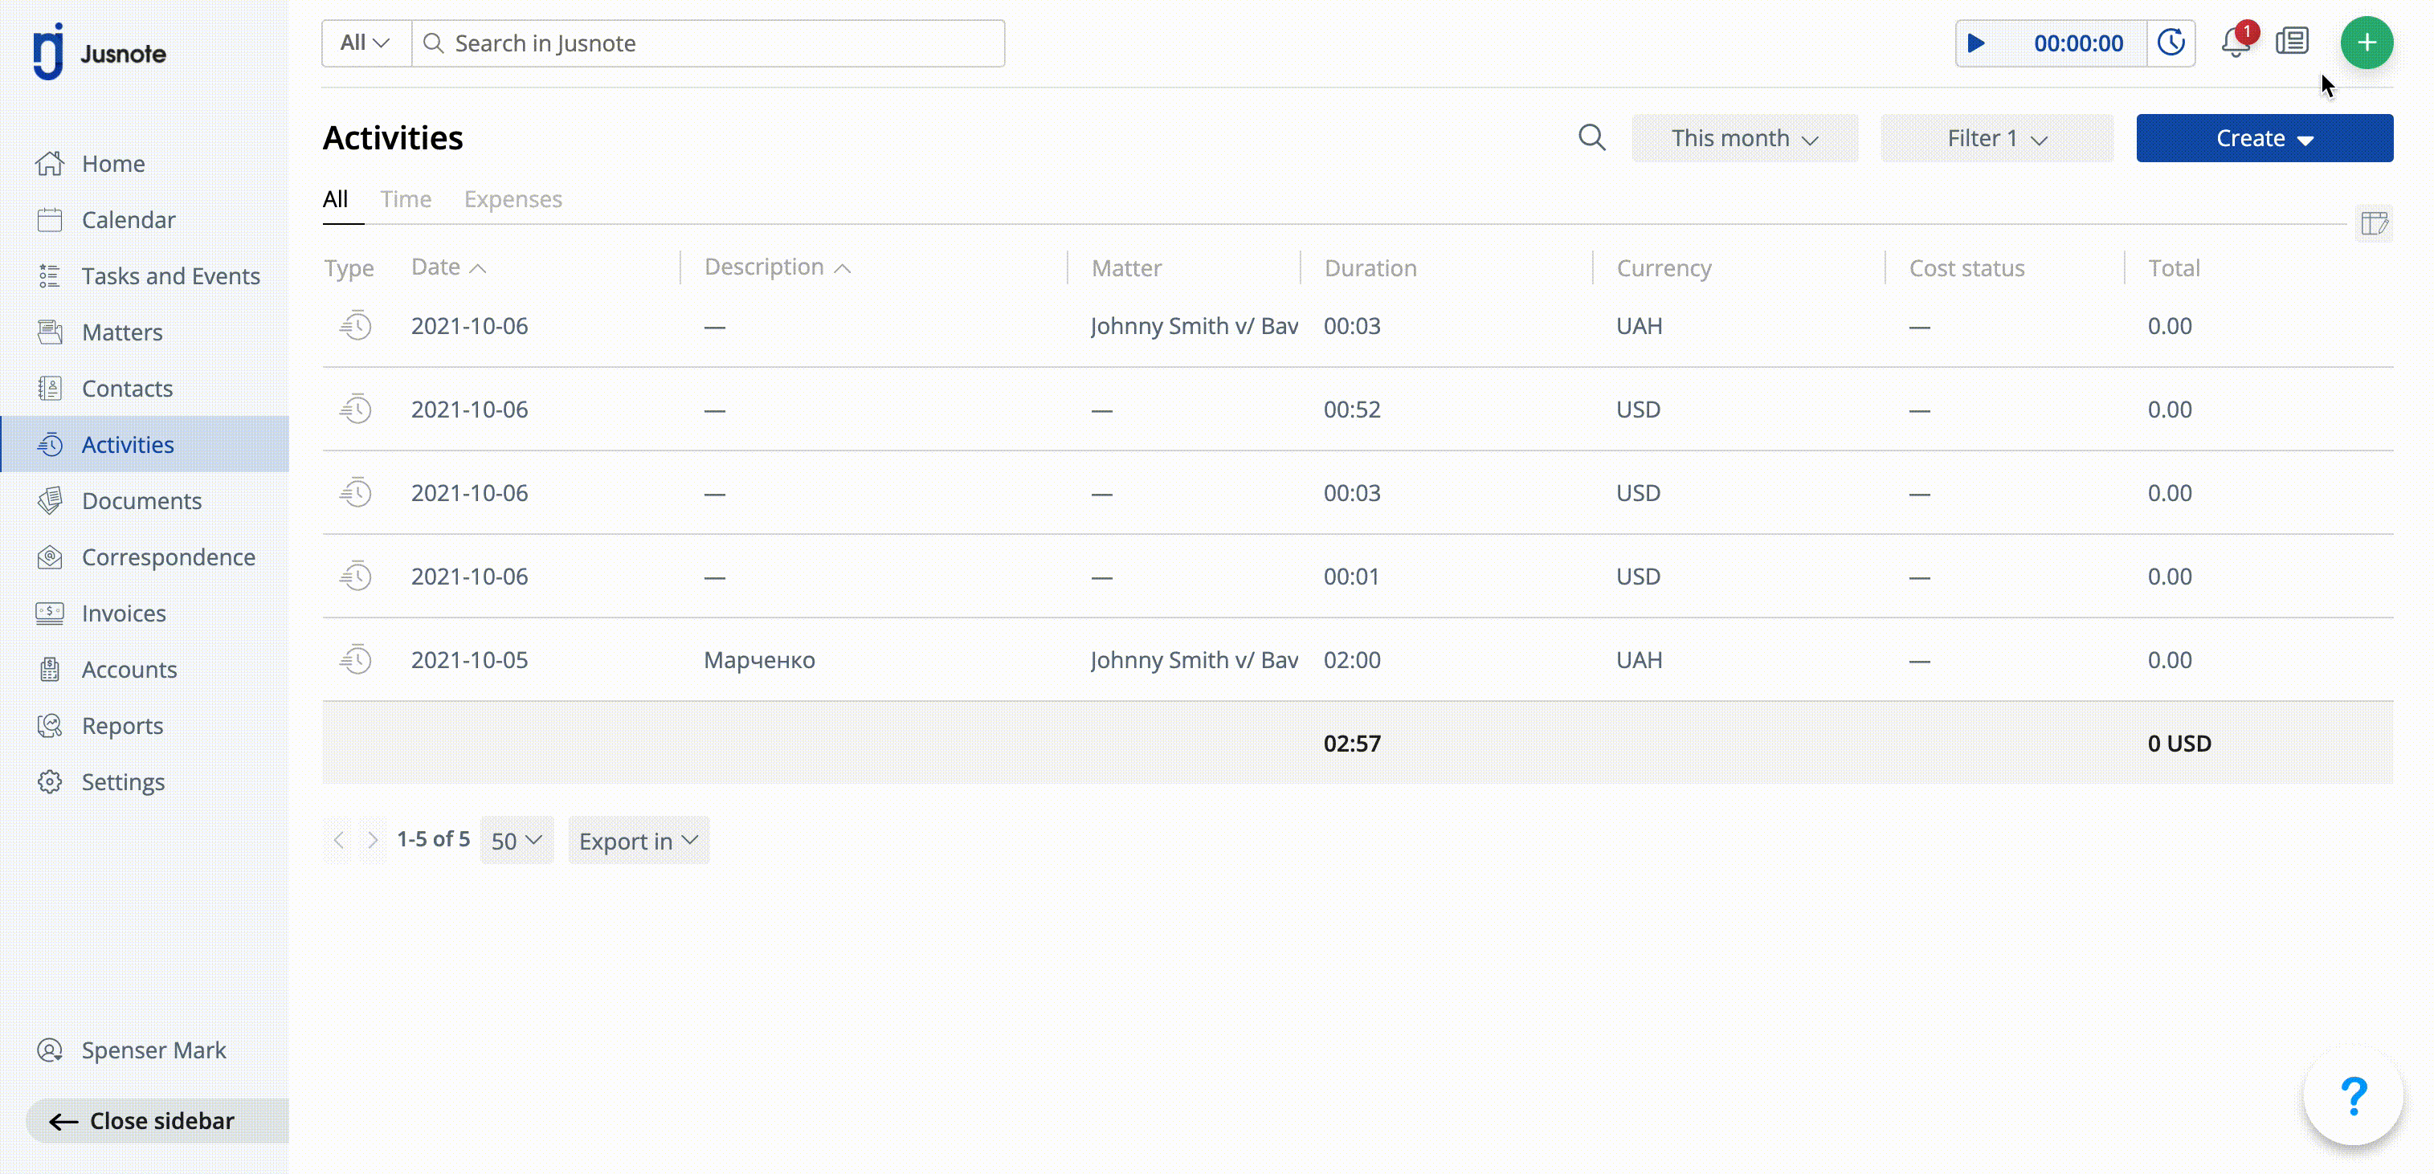Expand the Create dropdown button
The height and width of the screenshot is (1174, 2434).
pos(2264,138)
